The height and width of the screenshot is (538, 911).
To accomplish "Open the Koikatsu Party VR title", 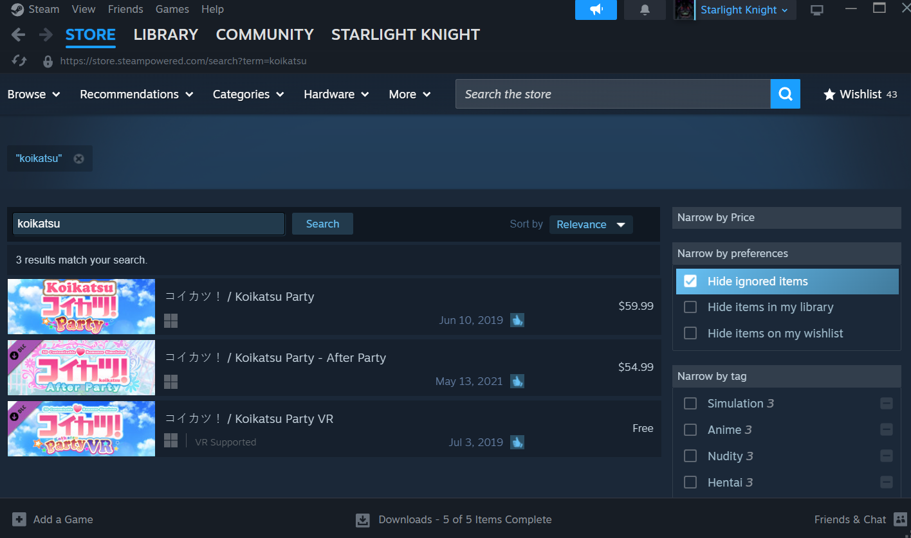I will tap(249, 419).
